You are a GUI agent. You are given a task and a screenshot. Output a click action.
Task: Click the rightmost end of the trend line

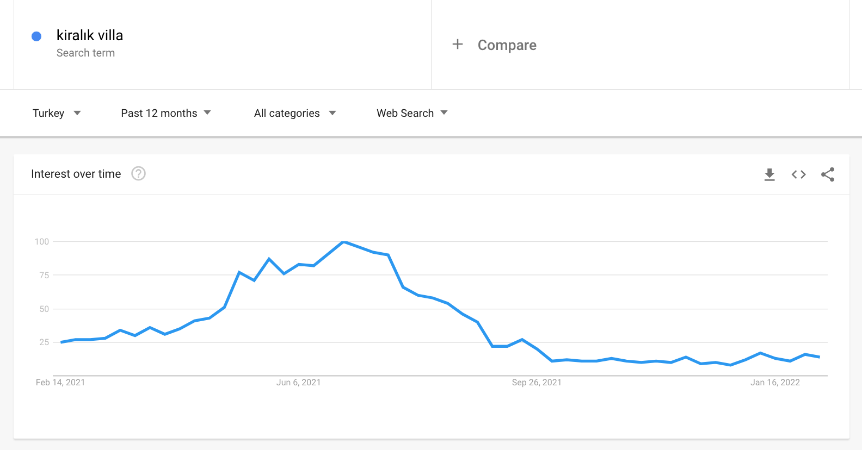pos(820,357)
